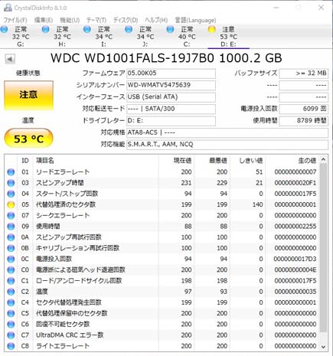Click the yellow 注意 health status button
Image resolution: width=333 pixels, height=356 pixels.
pos(28,96)
